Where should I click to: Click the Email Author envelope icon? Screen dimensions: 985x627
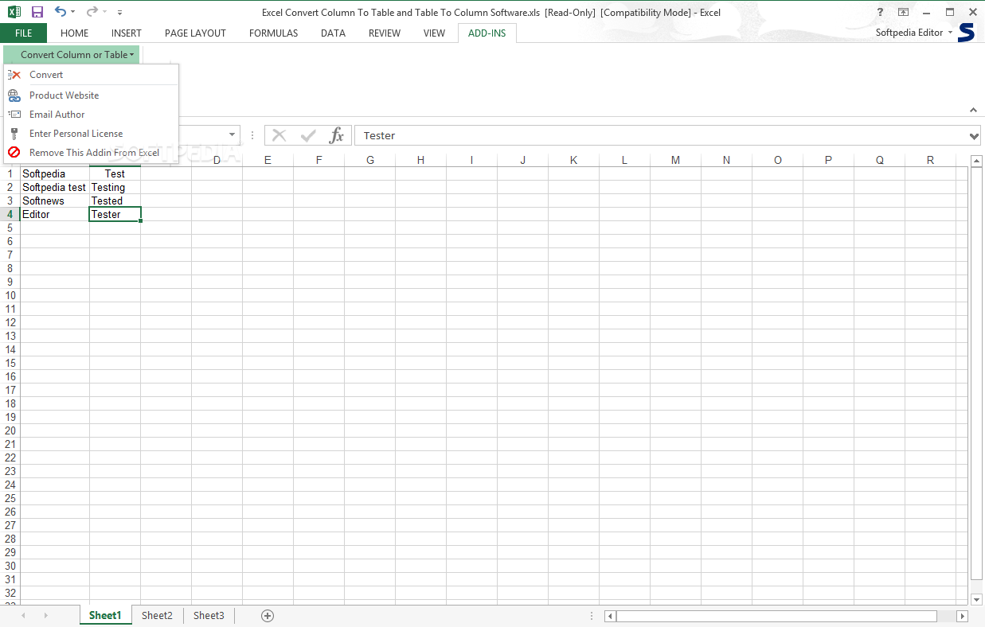pos(14,115)
